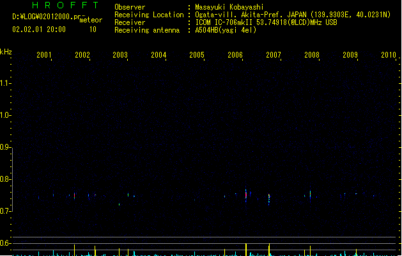Click the 1.0 kHz axis label
The height and width of the screenshot is (256, 402).
pyautogui.click(x=5, y=115)
